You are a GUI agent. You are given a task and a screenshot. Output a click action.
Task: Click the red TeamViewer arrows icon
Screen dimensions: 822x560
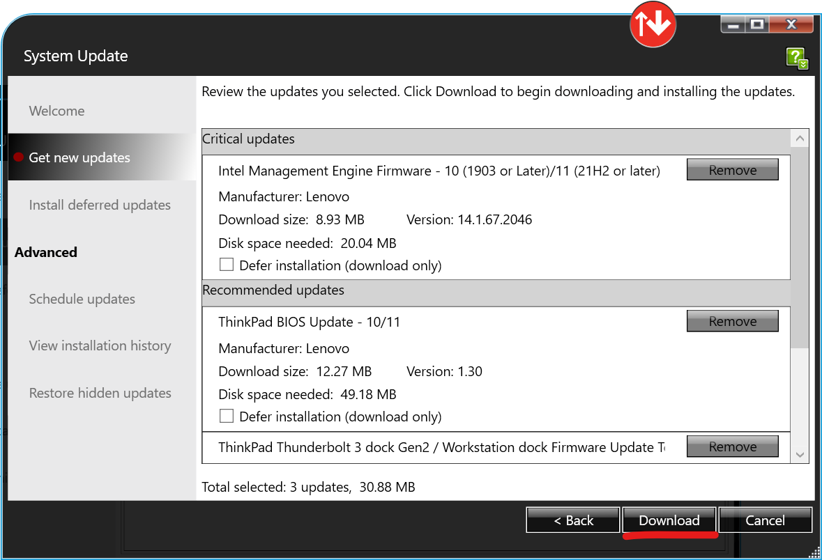[653, 24]
